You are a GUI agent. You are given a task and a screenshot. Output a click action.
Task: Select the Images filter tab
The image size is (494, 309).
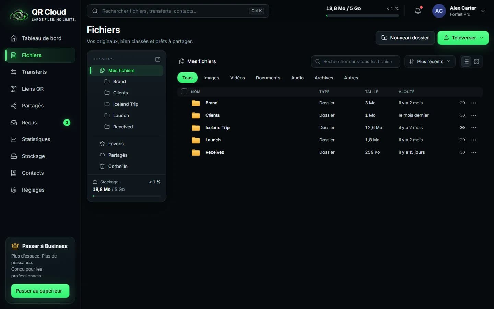211,78
